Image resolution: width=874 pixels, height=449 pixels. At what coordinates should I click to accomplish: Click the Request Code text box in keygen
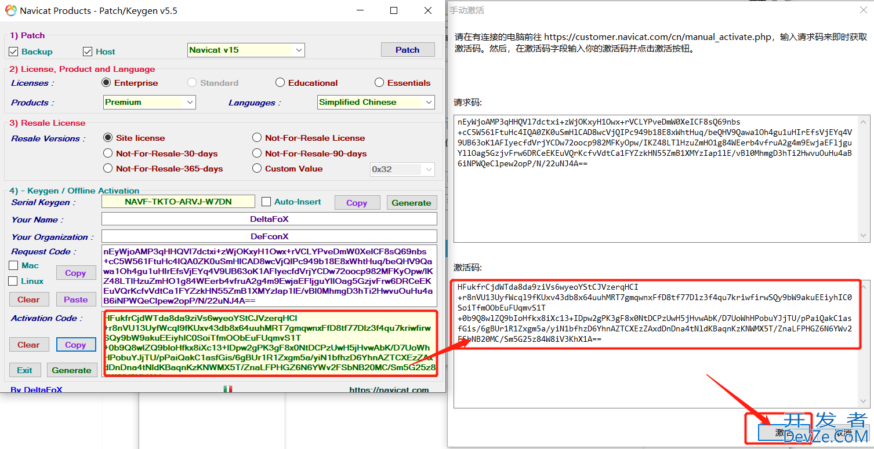tap(269, 276)
